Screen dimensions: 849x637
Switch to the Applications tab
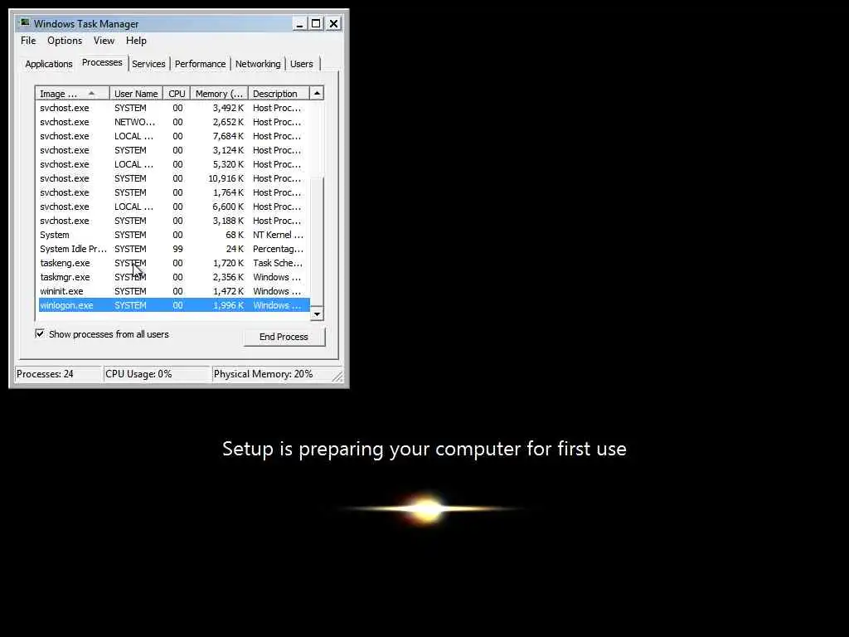coord(49,64)
